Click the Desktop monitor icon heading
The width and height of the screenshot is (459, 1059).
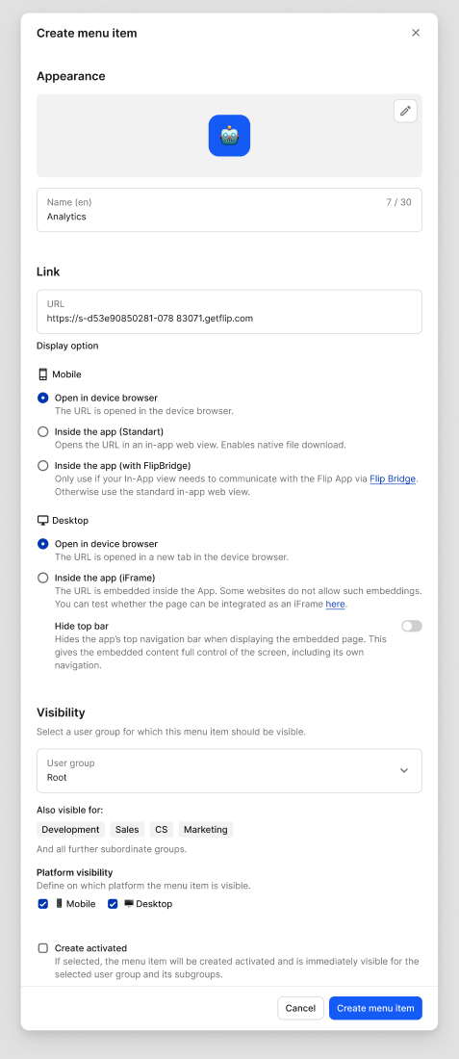pyautogui.click(x=43, y=521)
